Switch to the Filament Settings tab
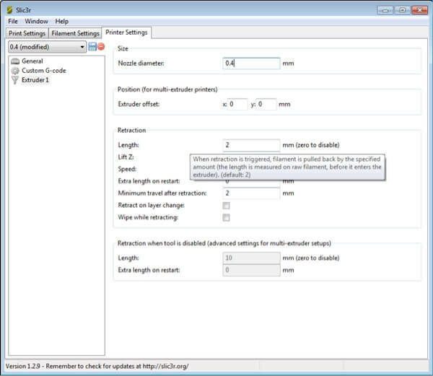 76,33
